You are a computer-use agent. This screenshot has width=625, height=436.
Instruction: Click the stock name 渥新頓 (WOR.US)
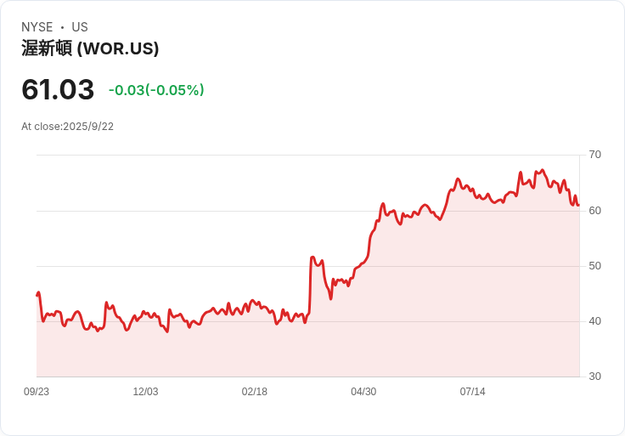click(x=90, y=48)
